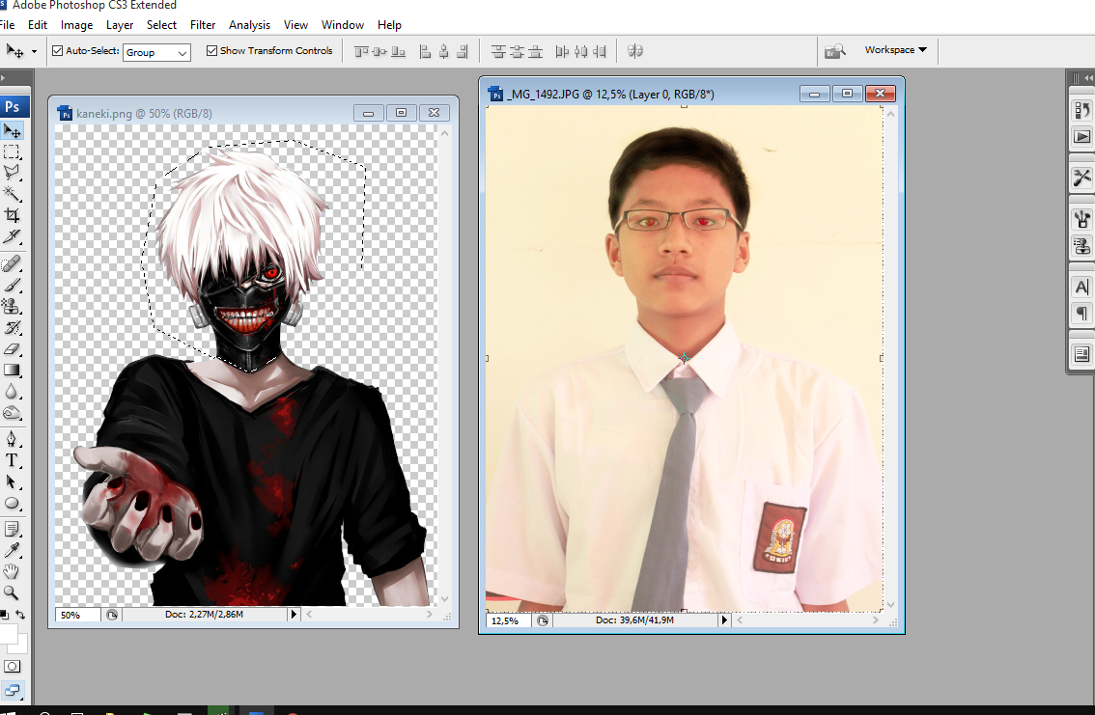Click the 50% zoom field in kaneki.png
The width and height of the screenshot is (1095, 715).
(77, 615)
